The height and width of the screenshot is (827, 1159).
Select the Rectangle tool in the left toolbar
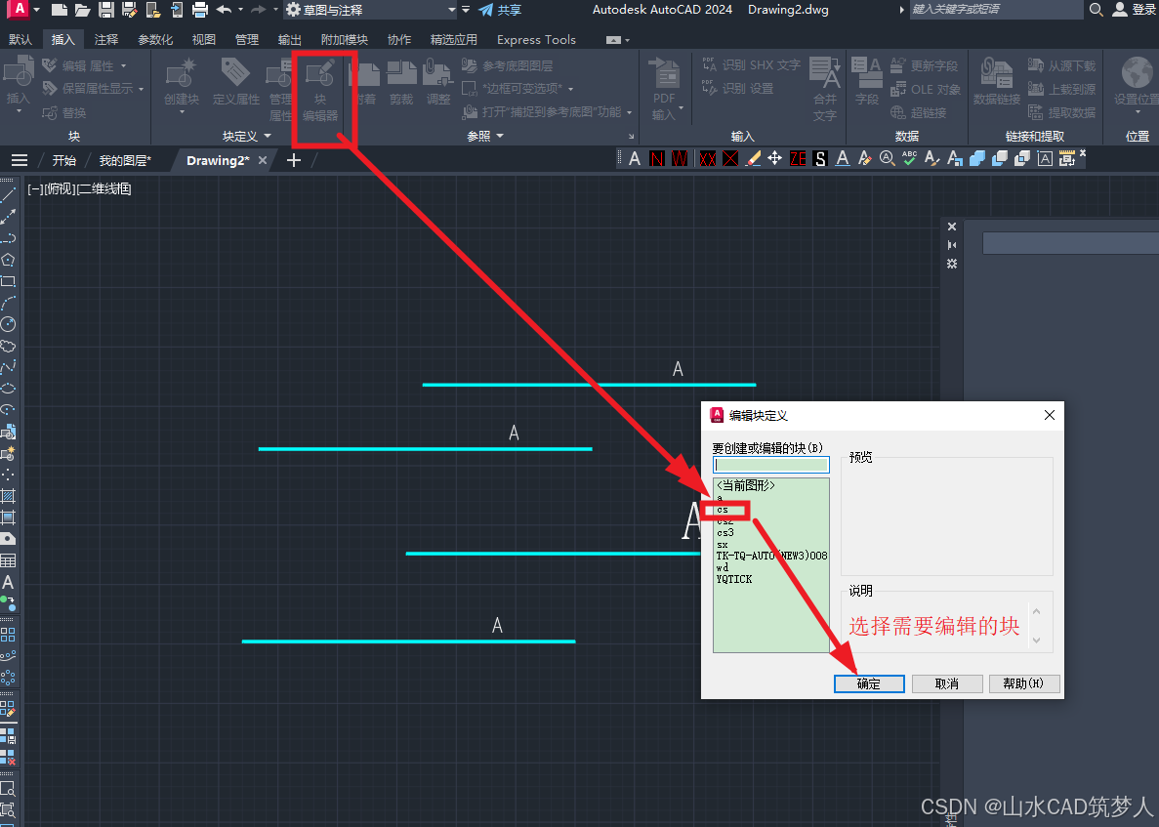(8, 281)
